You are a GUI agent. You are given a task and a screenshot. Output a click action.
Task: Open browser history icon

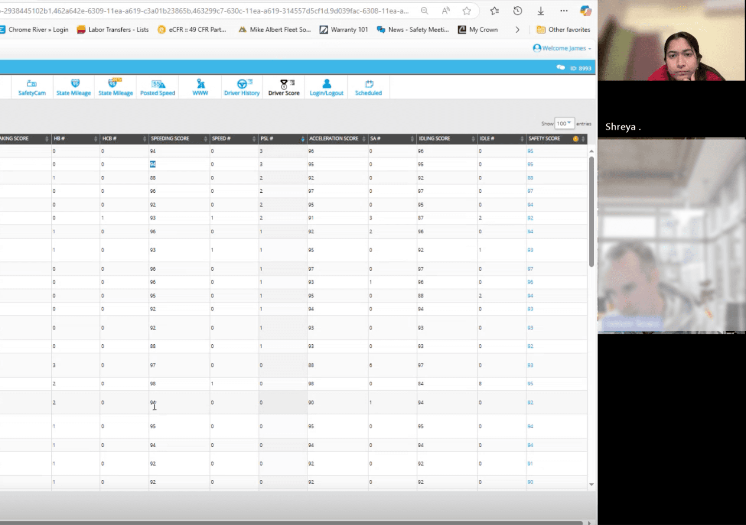click(518, 11)
